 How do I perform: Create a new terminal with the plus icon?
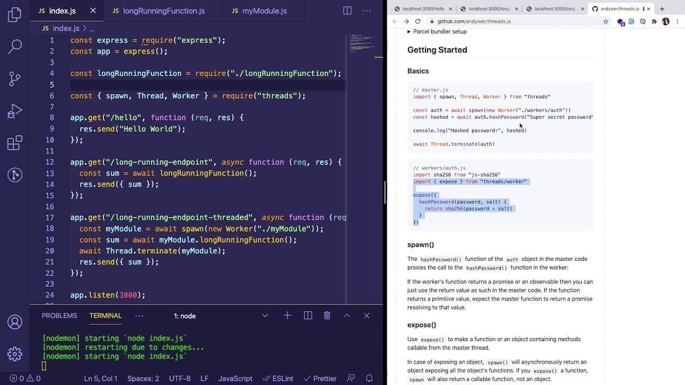point(287,315)
